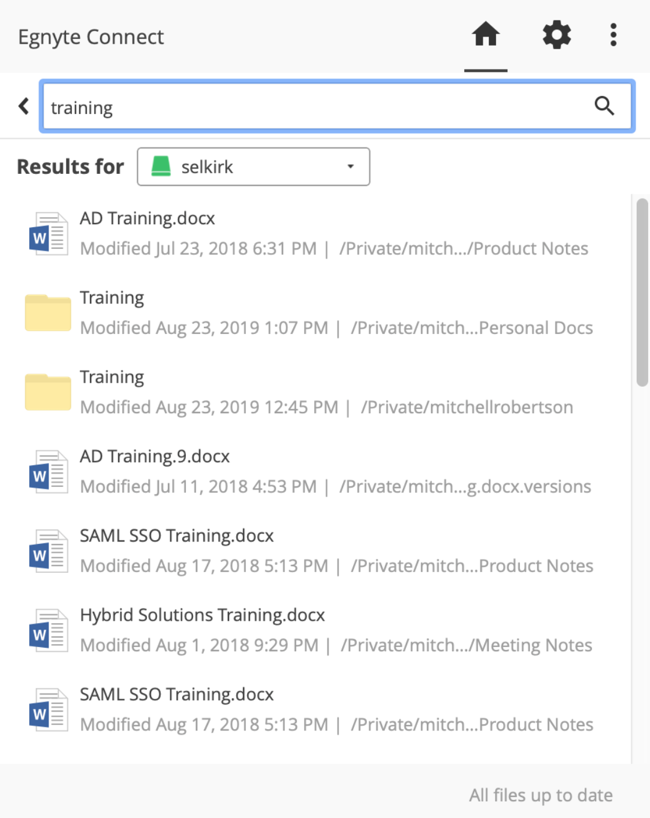Click in the training search field

[312, 107]
